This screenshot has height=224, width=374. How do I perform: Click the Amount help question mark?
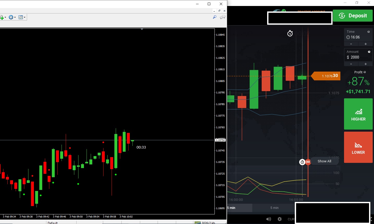pos(369,52)
